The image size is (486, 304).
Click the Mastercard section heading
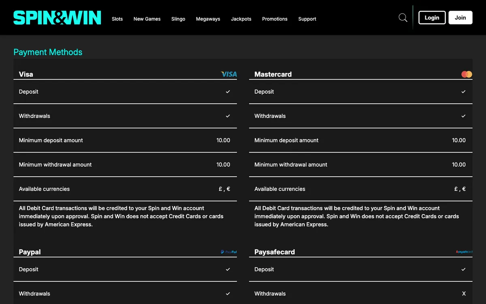point(273,74)
